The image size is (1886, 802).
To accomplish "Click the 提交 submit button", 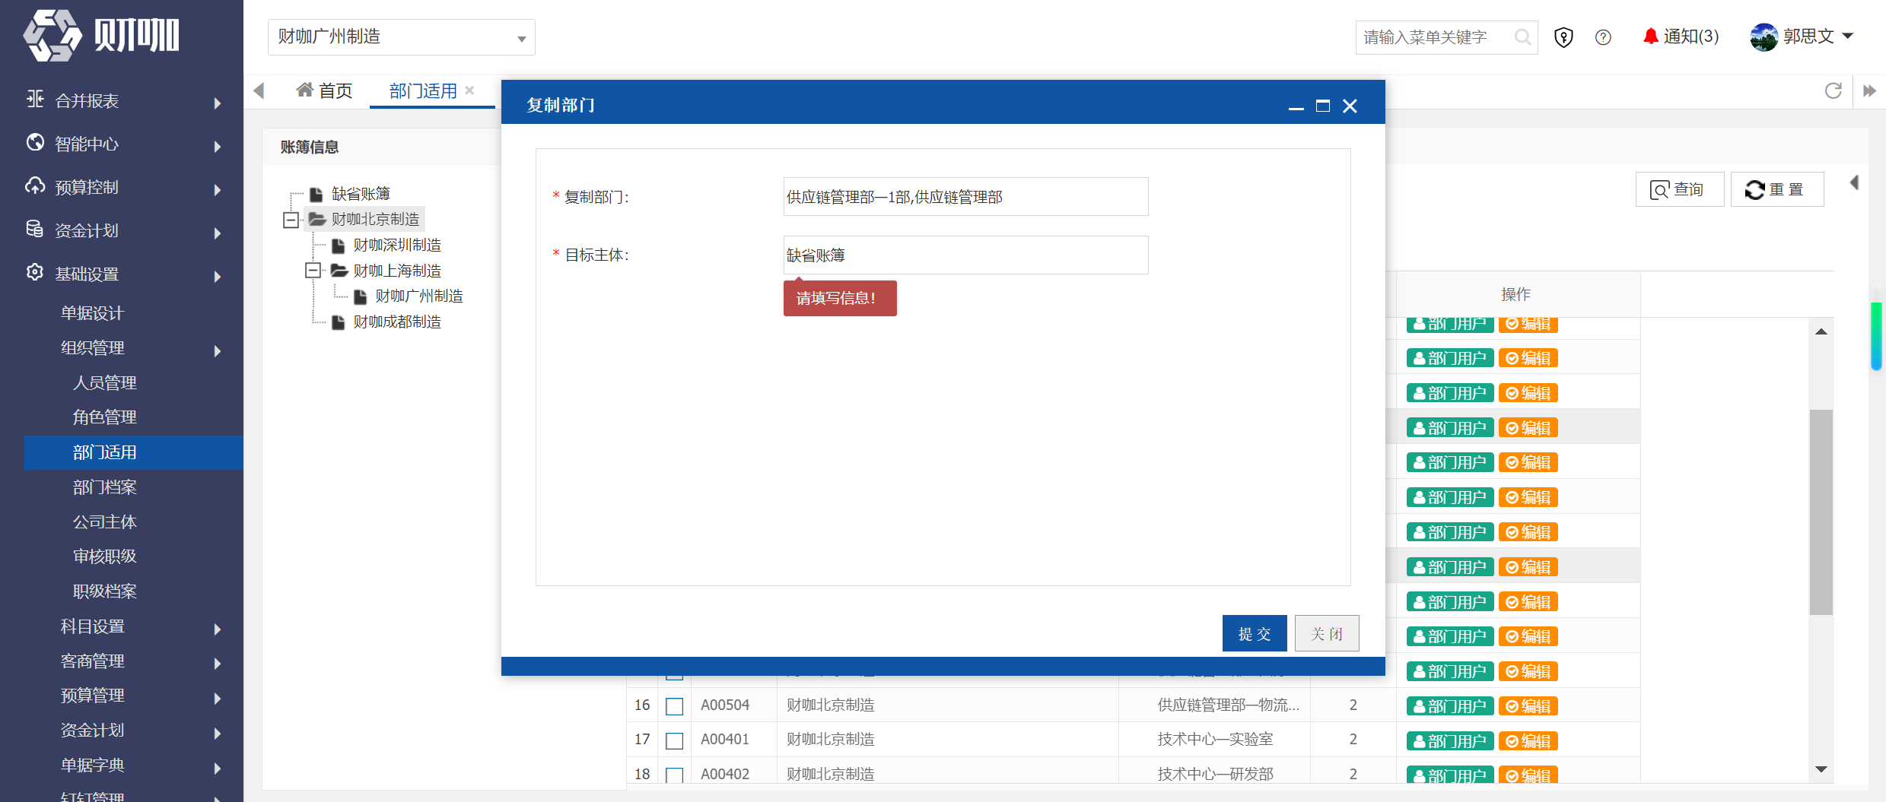I will tap(1255, 633).
